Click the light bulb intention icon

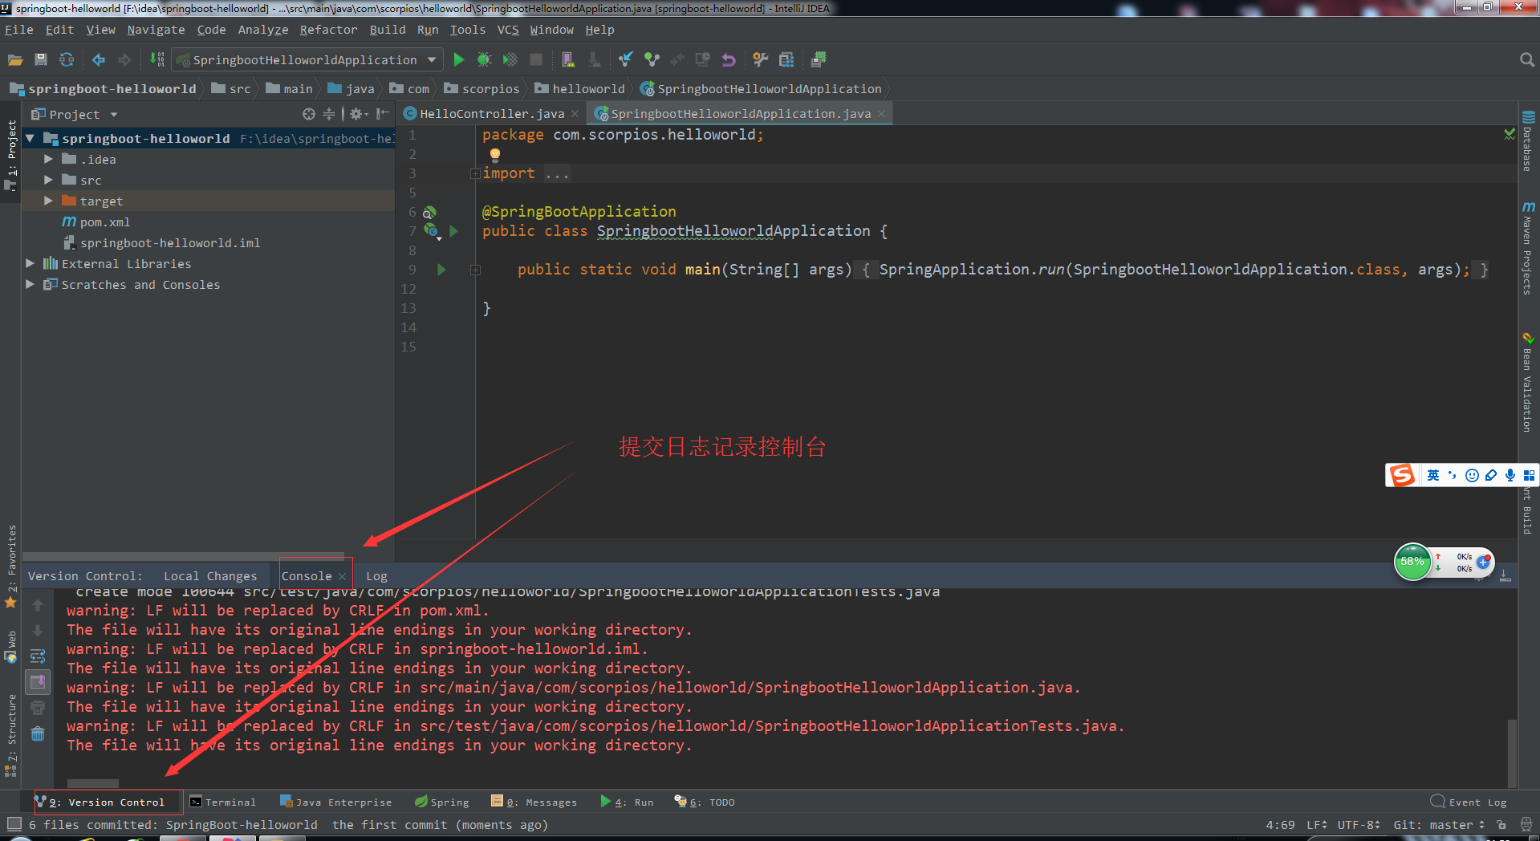click(495, 154)
